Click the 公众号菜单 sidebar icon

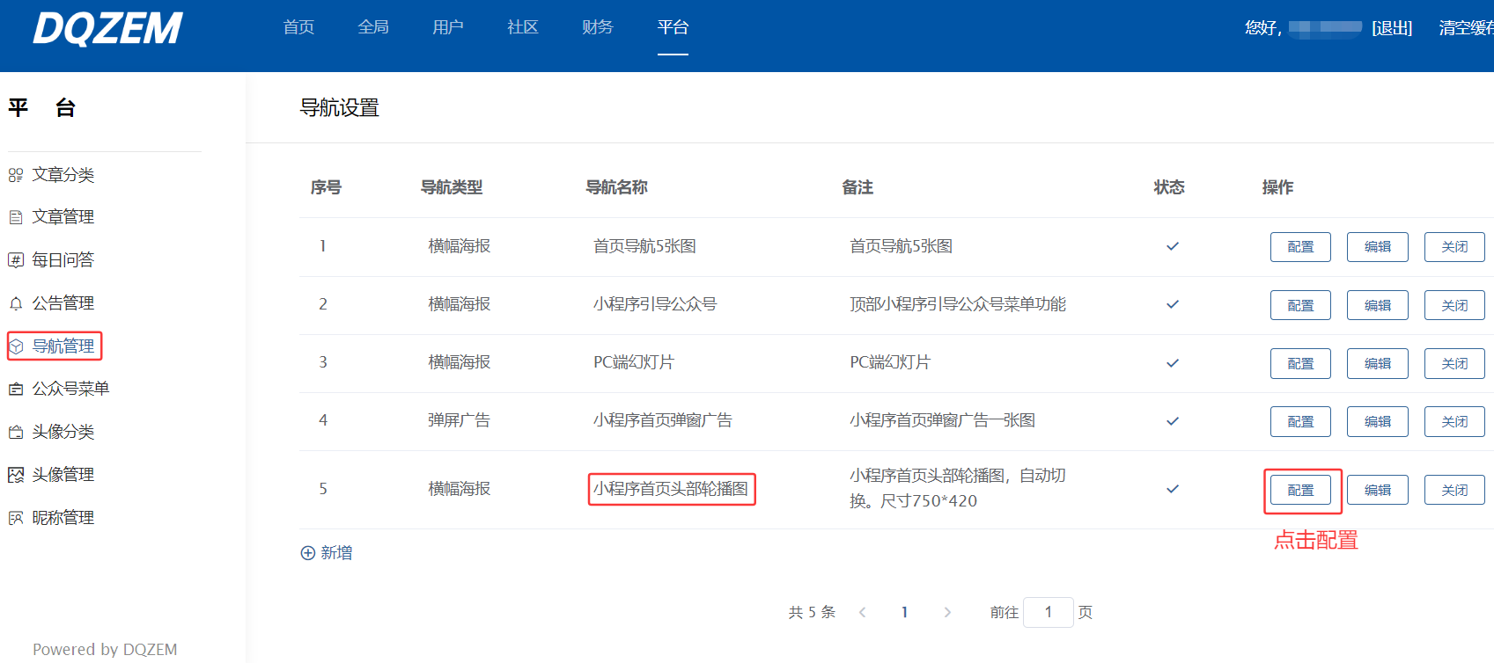click(x=16, y=389)
